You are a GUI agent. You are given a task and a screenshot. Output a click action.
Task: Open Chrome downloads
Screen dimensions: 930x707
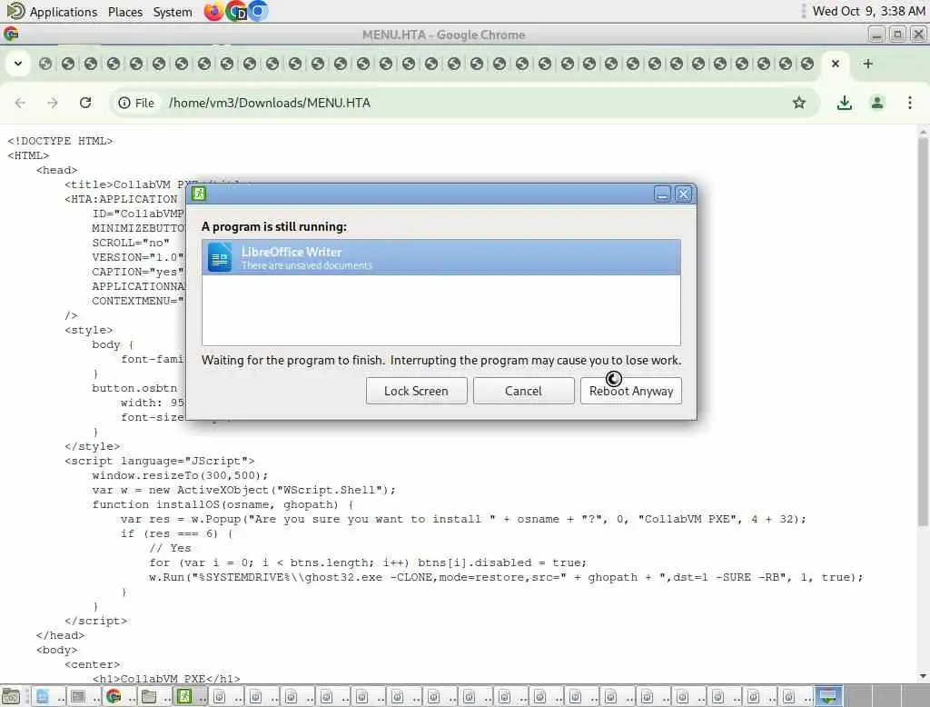coord(844,103)
